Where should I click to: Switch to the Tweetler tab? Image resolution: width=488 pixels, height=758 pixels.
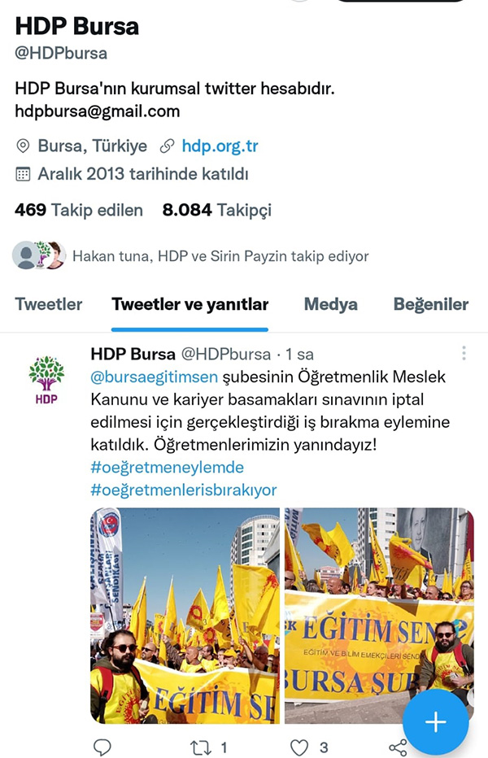click(x=48, y=304)
